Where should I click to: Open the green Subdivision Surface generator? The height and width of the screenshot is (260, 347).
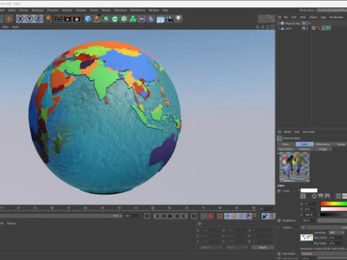[106, 19]
